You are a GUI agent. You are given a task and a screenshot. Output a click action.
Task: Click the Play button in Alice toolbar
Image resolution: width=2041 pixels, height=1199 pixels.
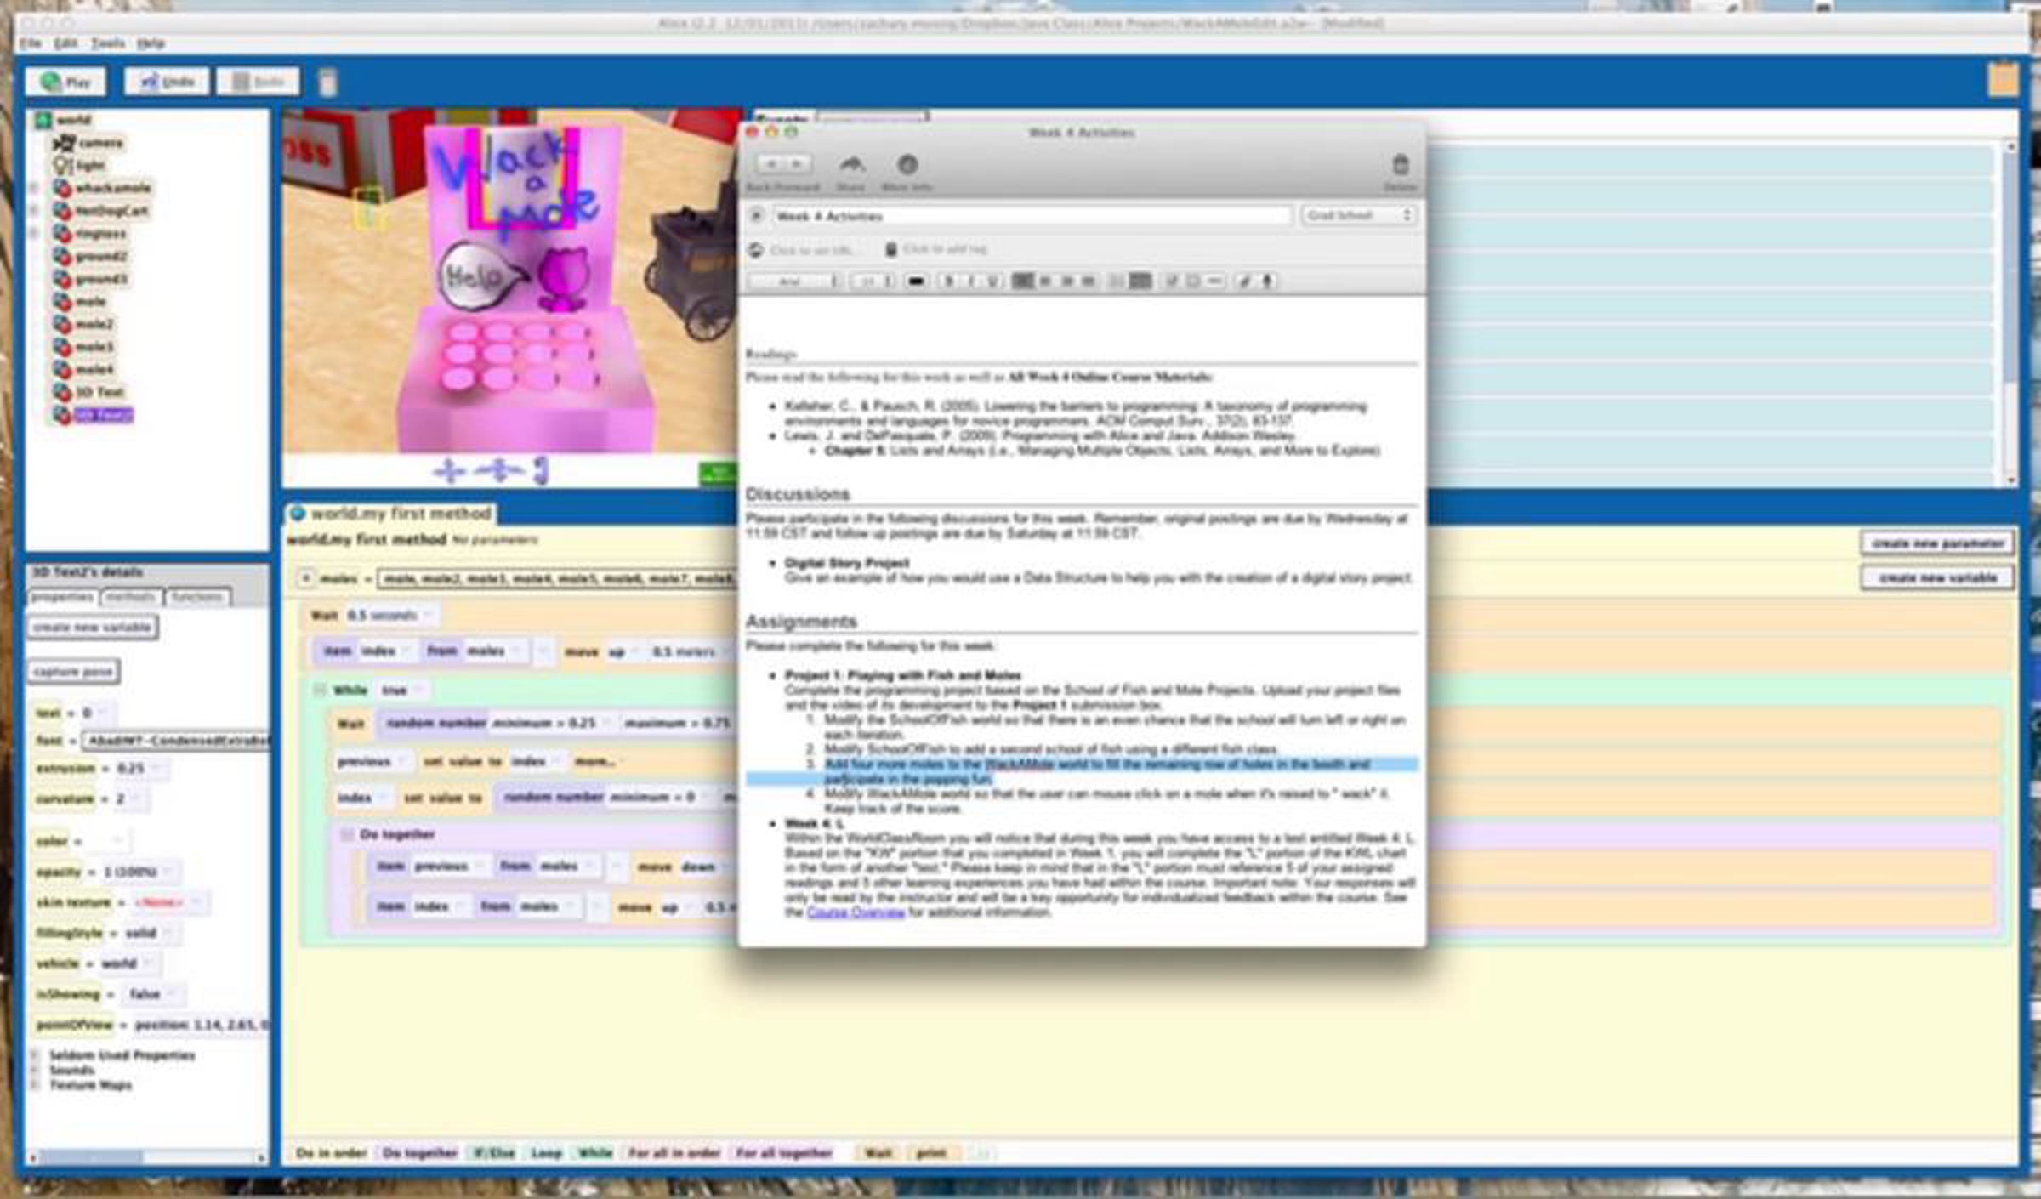point(65,82)
